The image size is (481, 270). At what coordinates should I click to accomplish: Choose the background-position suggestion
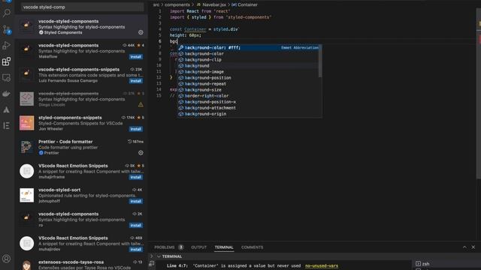coord(249,78)
